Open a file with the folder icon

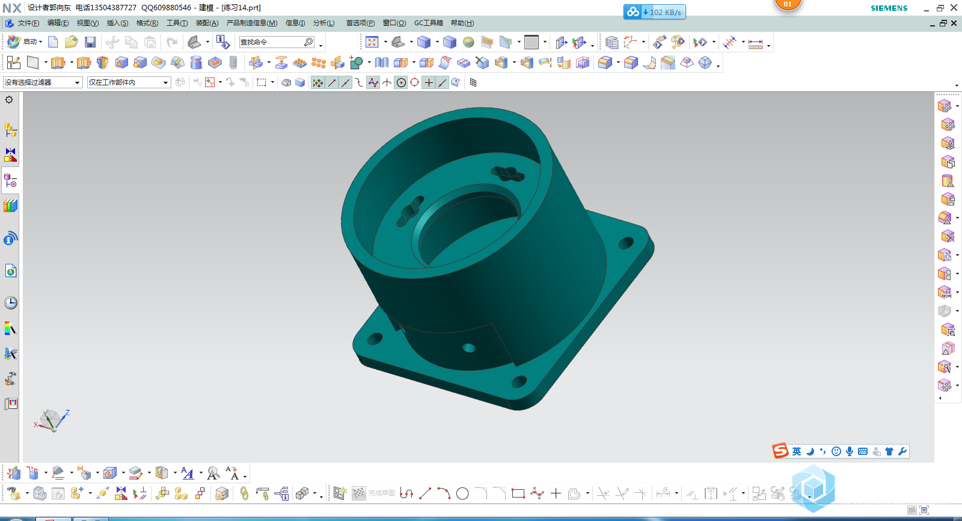[71, 42]
